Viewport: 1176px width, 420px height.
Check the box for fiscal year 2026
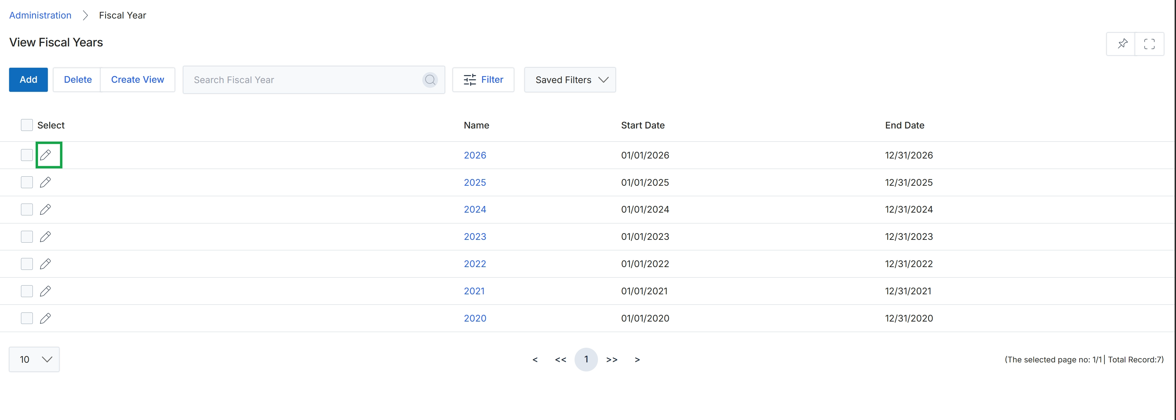(27, 155)
